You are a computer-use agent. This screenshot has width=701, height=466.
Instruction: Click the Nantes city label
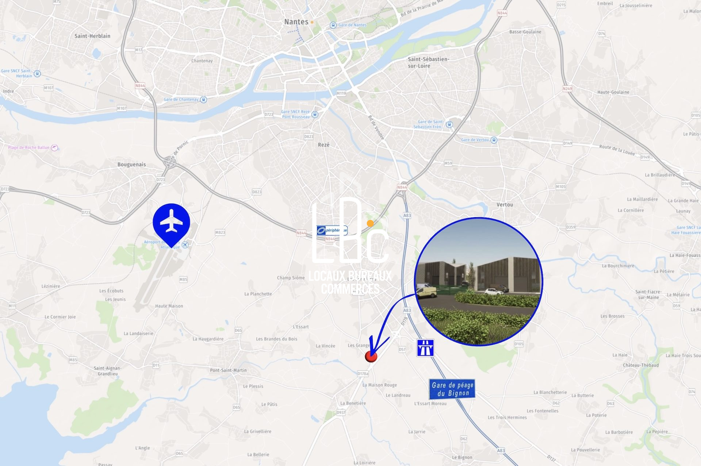tap(296, 22)
